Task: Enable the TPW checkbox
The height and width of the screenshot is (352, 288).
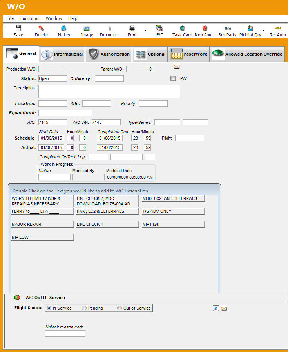Action: [x=173, y=78]
